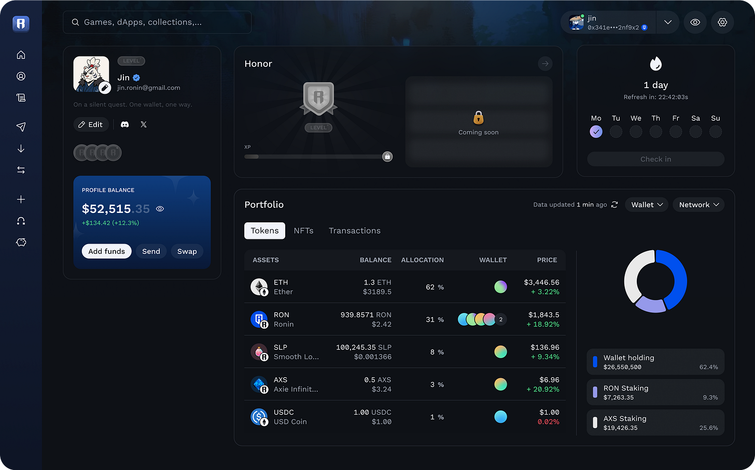Select Monday's check-in circle
This screenshot has height=470, width=755.
click(x=596, y=132)
